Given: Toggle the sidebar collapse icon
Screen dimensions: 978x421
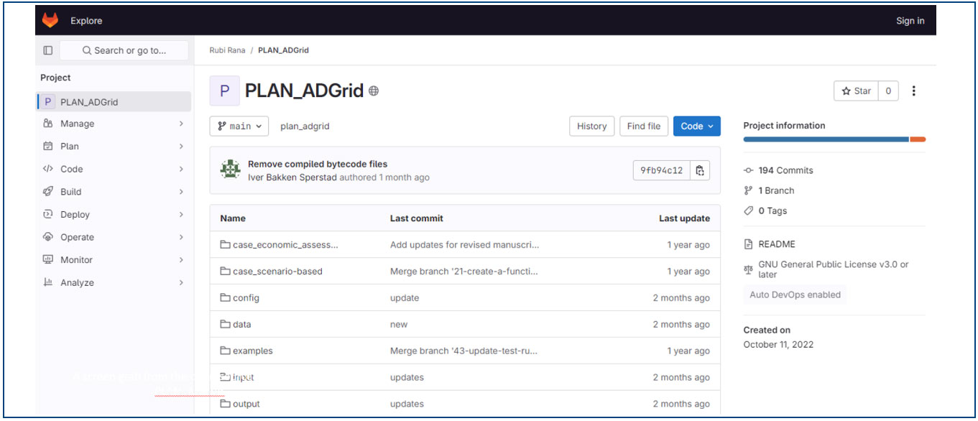Looking at the screenshot, I should (x=48, y=50).
